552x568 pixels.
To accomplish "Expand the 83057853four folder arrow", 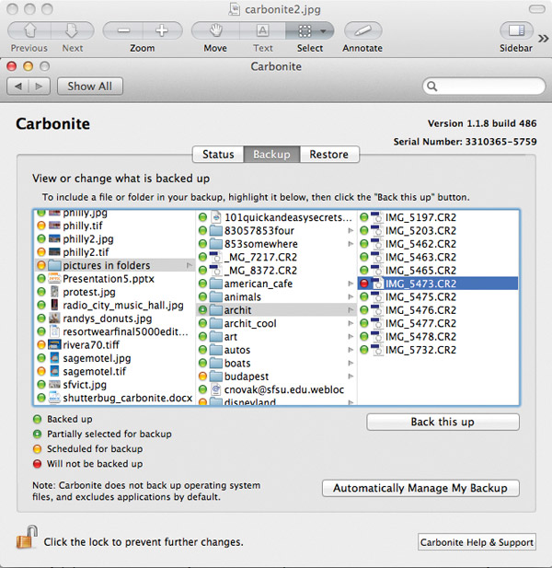I will pyautogui.click(x=351, y=231).
